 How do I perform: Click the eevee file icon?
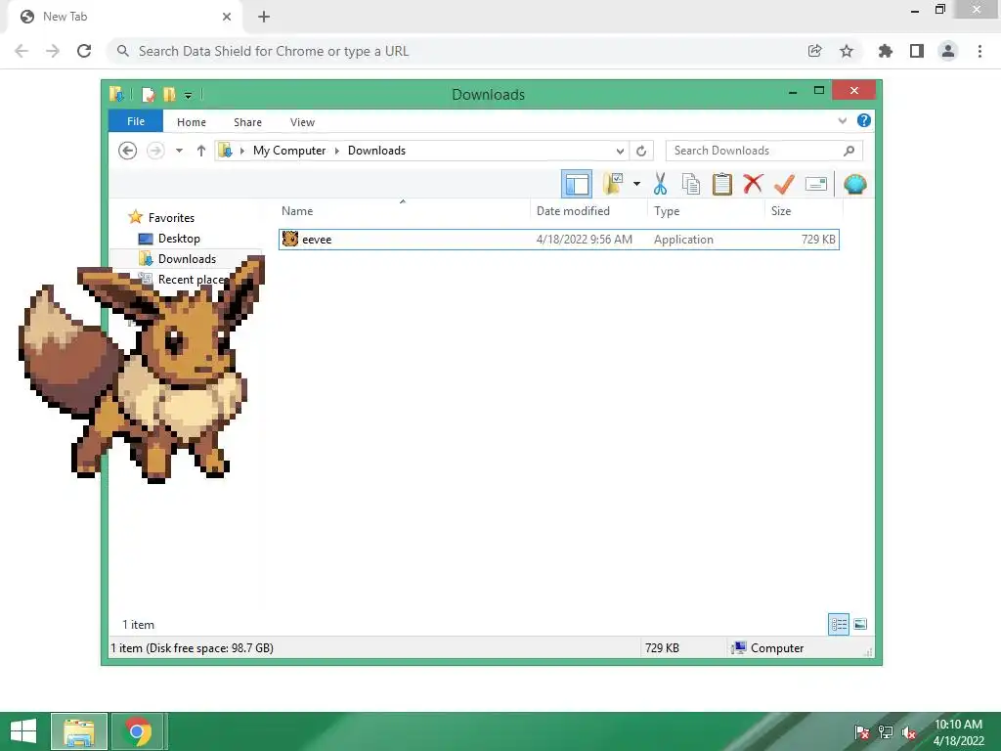(x=290, y=239)
